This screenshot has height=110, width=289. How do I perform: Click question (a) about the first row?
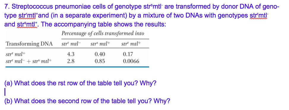click(x=80, y=84)
